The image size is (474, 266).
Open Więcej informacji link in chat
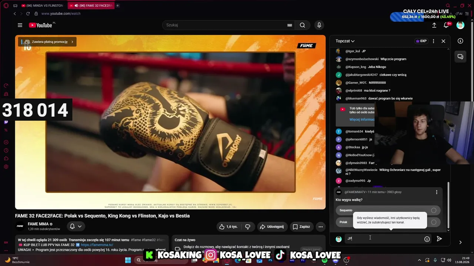tap(362, 119)
